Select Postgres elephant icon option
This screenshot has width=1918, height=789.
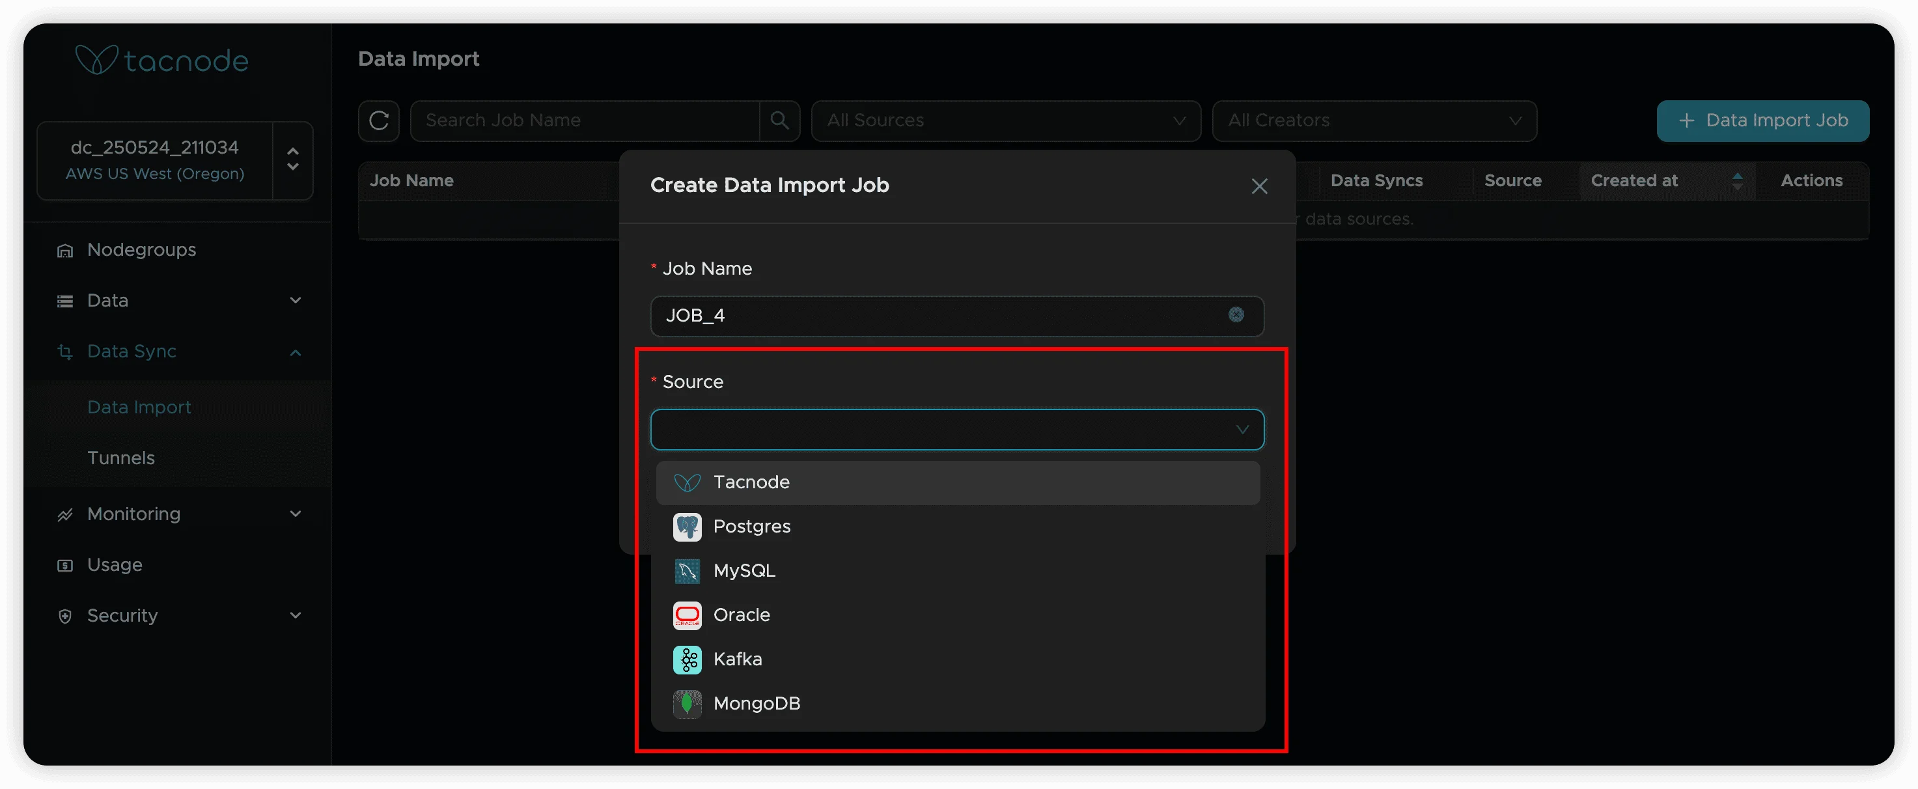tap(686, 527)
